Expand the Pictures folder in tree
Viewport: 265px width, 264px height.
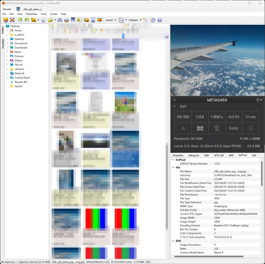click(x=7, y=56)
